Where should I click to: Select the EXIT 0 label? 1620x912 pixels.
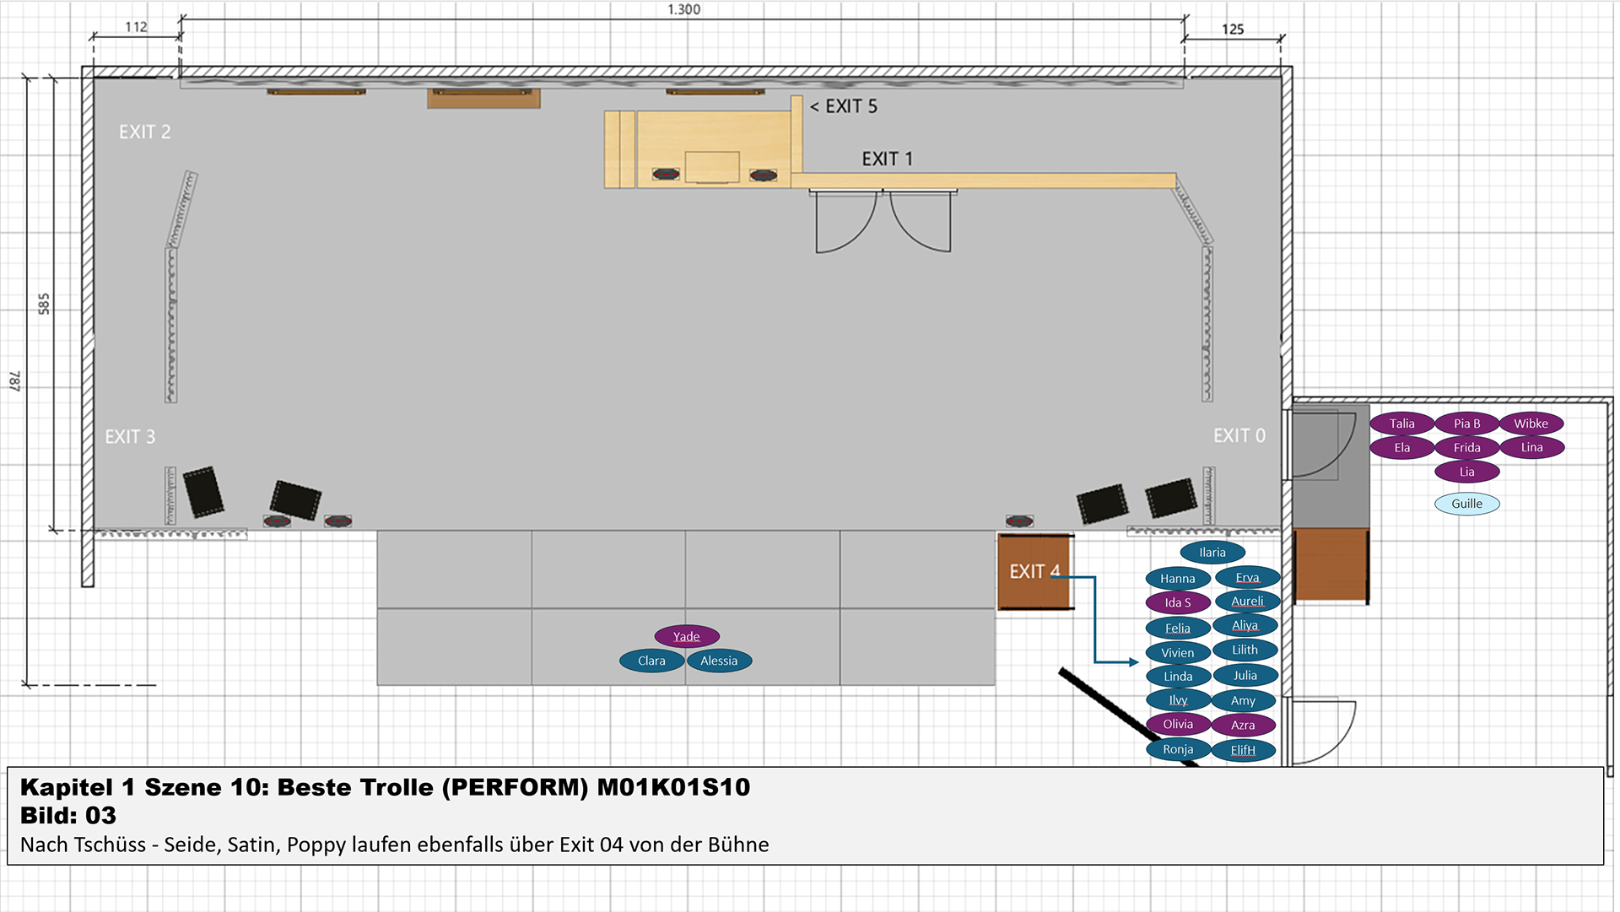tap(1239, 435)
